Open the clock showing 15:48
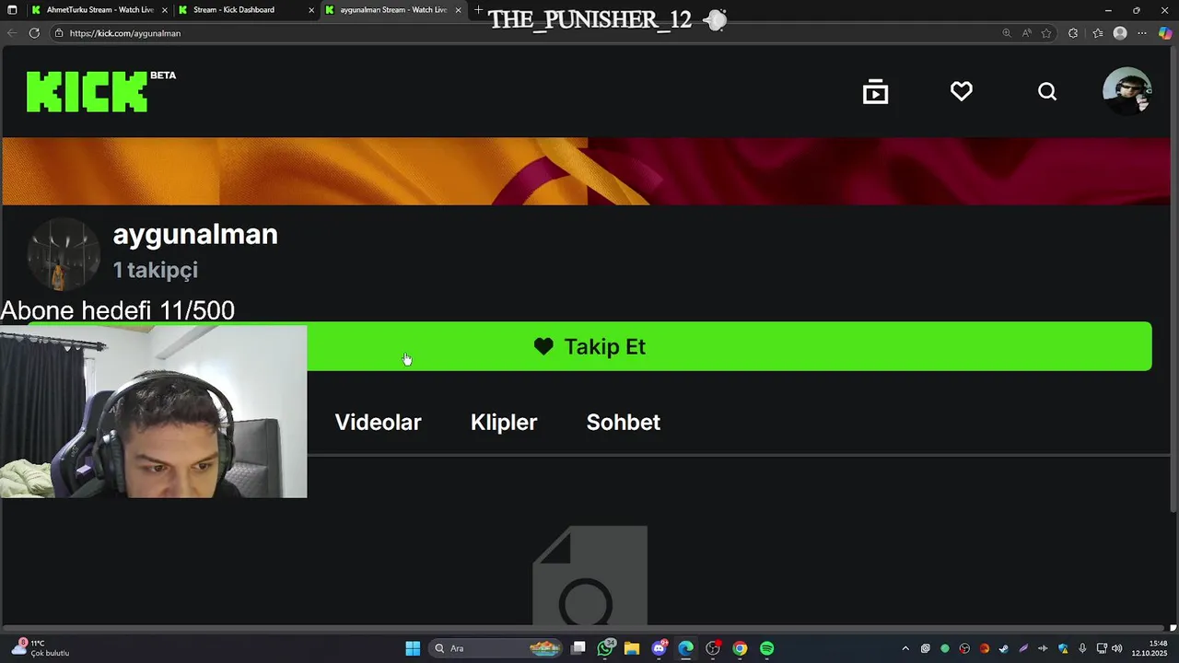The width and height of the screenshot is (1179, 663). click(x=1150, y=648)
